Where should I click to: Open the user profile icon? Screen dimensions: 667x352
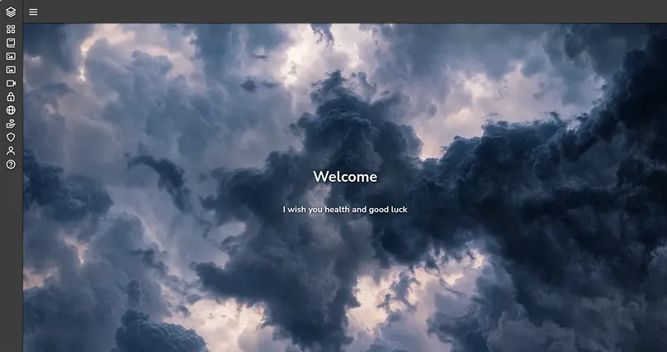pyautogui.click(x=11, y=151)
